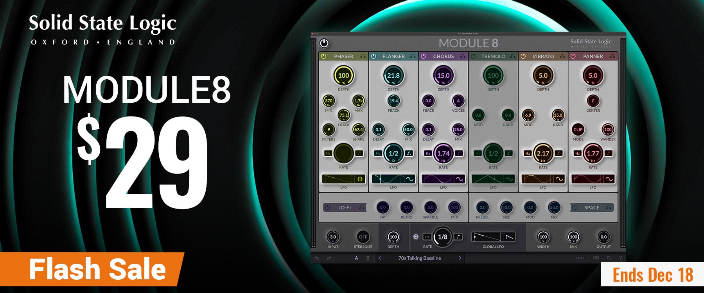Go to next preset with right chevron

pos(460,258)
